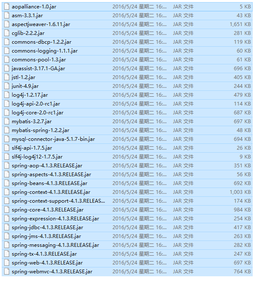This screenshot has height=283, width=259.
Task: Select the file name spring-messaging-4.1.3.RELEASE.jar
Action: (x=55, y=246)
